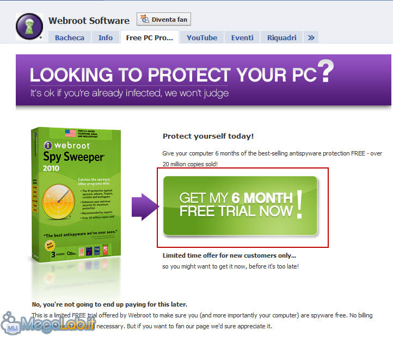Viewport: 393px width, 337px height.
Task: Go to the Eventi tab
Action: click(x=242, y=38)
